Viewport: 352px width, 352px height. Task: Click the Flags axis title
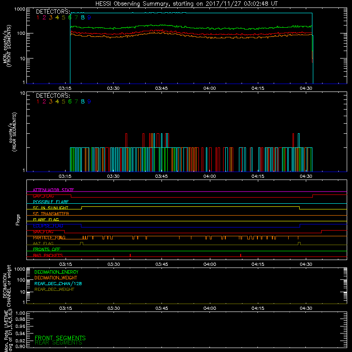coord(18,220)
